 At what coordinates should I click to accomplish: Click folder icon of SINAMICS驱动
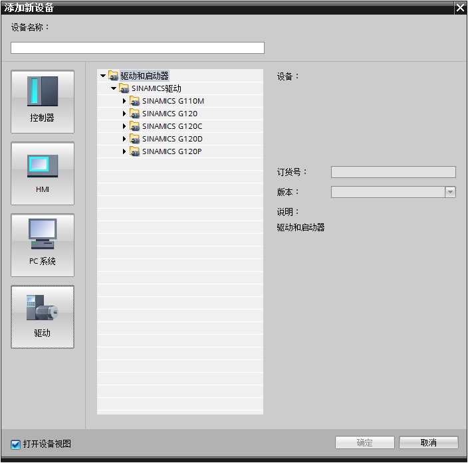tap(124, 88)
